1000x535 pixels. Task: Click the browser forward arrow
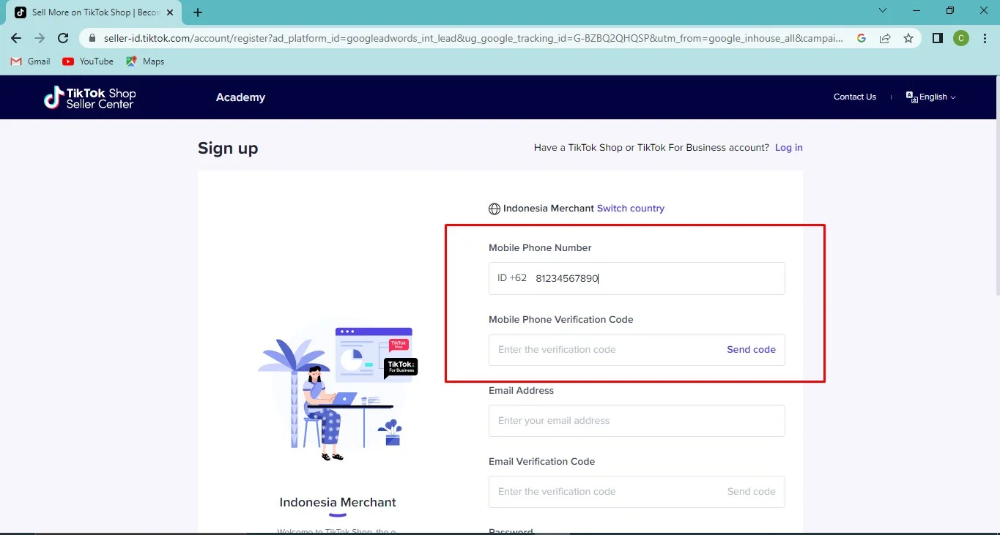(x=40, y=38)
